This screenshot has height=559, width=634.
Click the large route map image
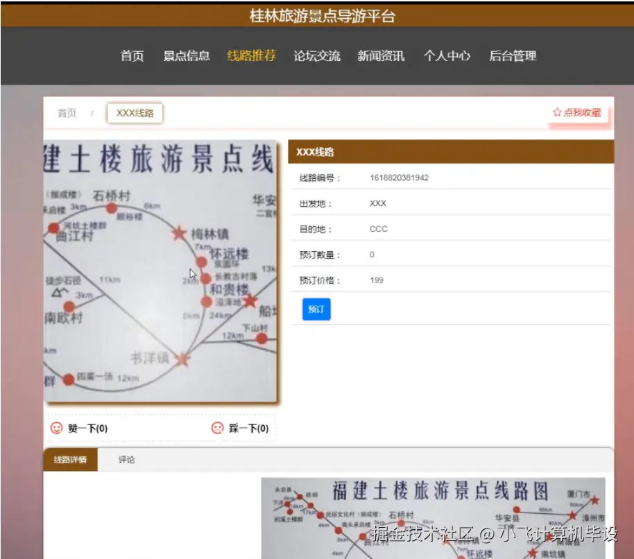point(161,270)
